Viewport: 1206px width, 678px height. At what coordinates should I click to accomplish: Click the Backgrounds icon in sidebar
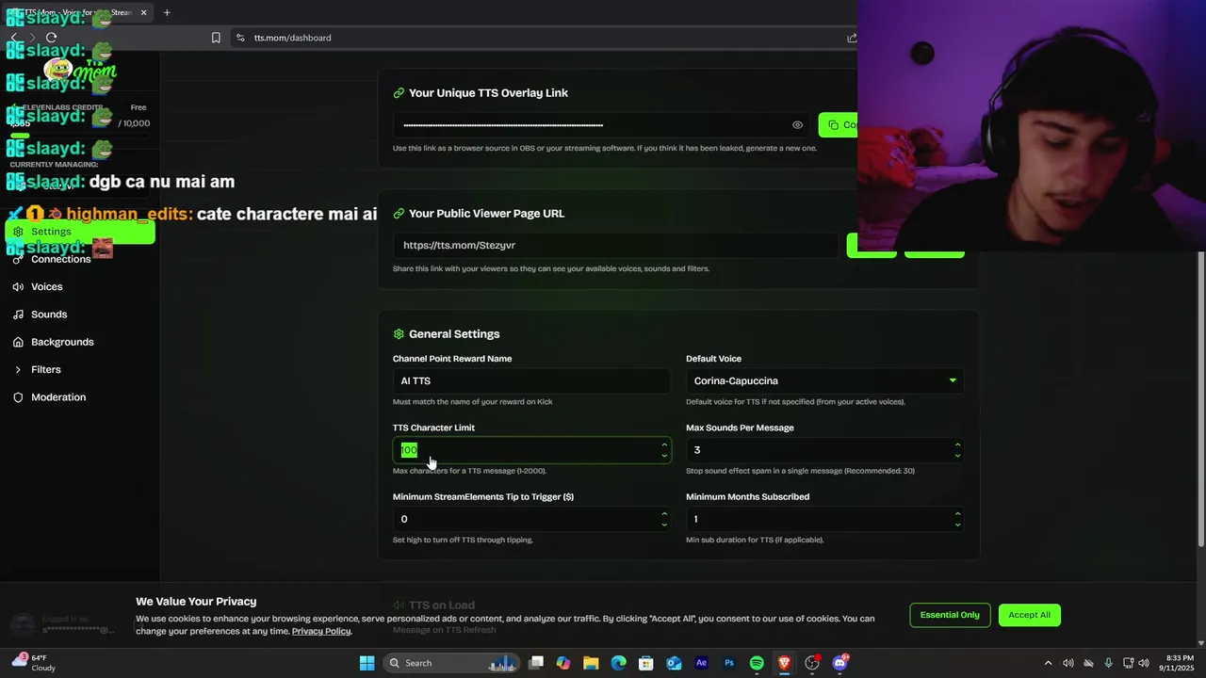18,342
